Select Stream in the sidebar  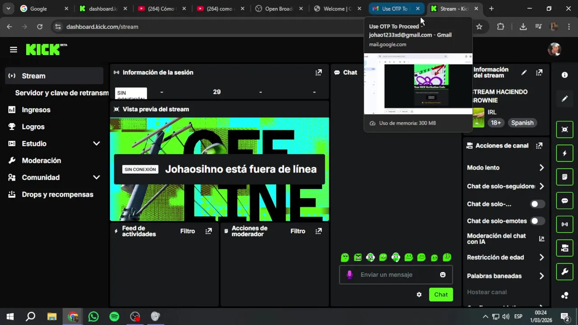point(54,76)
